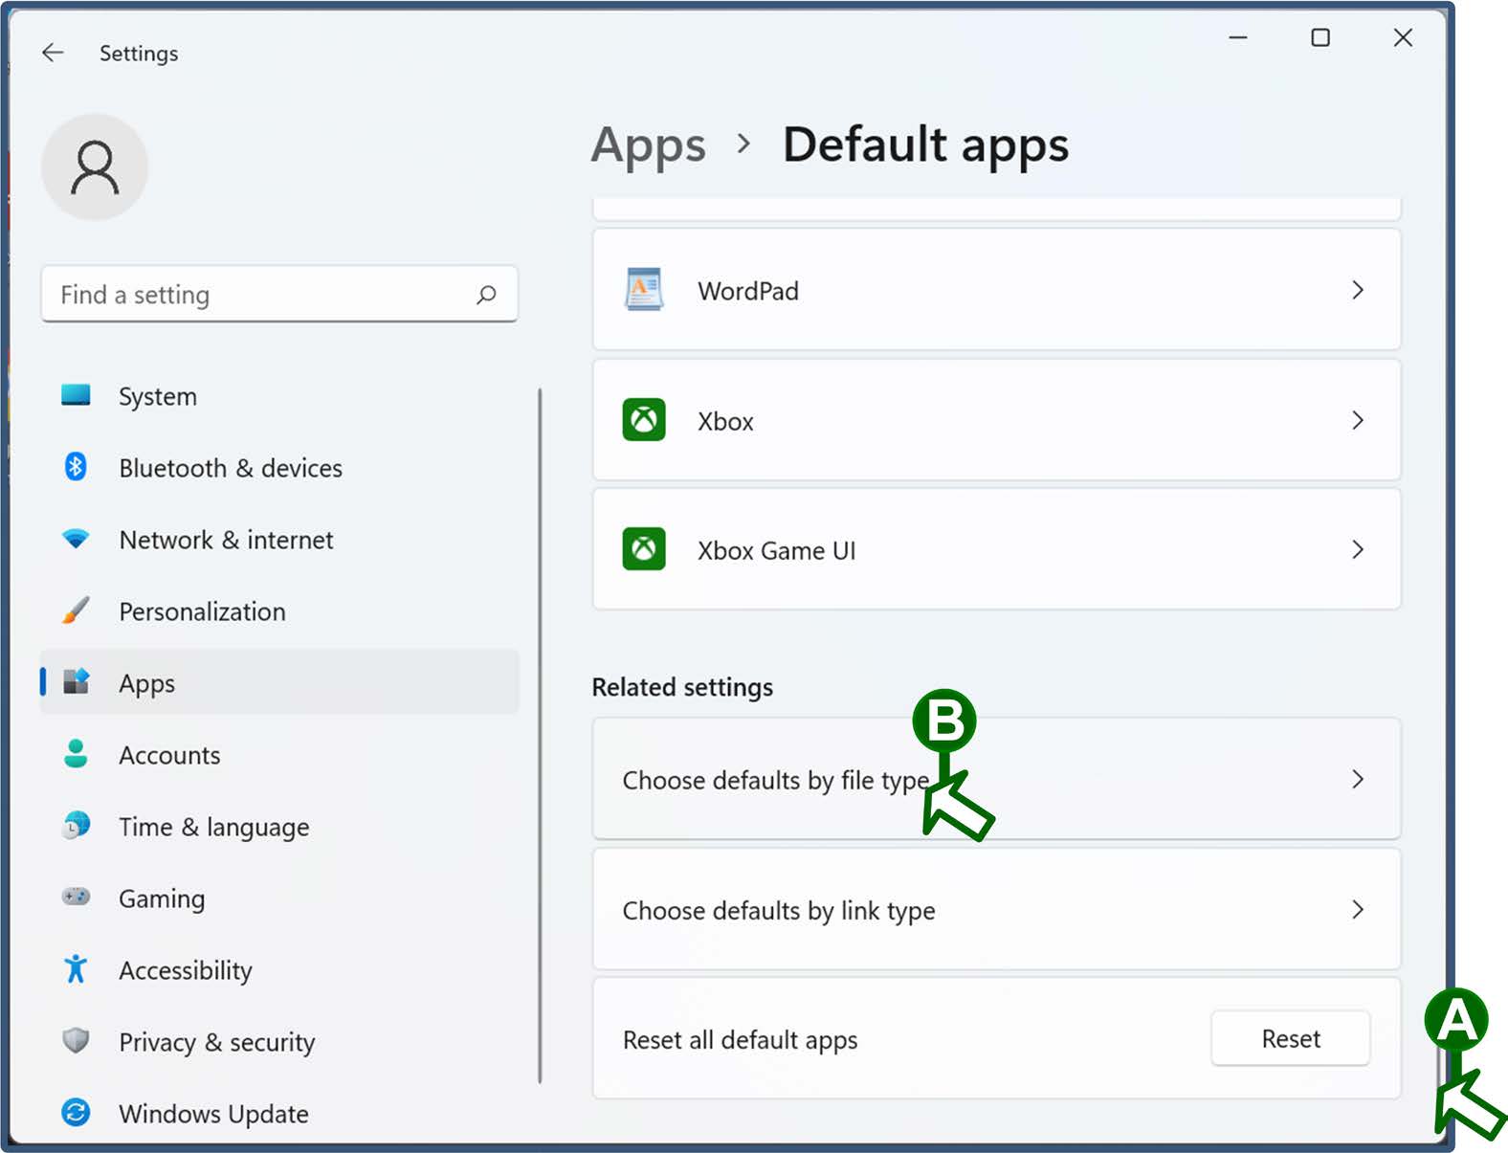Click the back arrow icon

coord(53,53)
